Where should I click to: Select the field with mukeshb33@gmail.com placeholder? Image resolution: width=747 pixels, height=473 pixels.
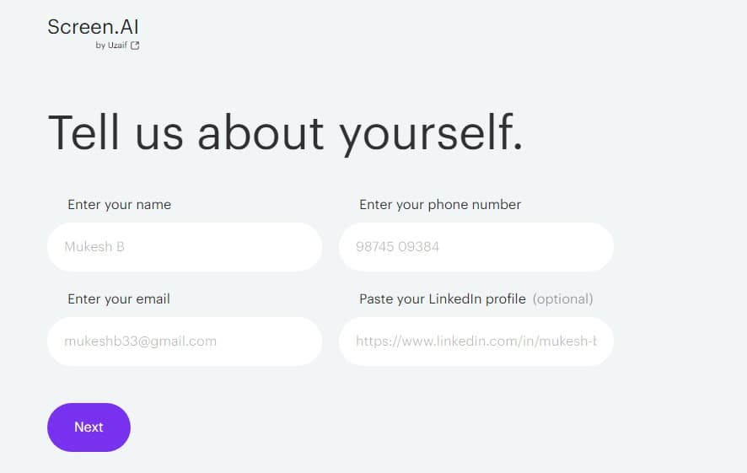click(185, 341)
